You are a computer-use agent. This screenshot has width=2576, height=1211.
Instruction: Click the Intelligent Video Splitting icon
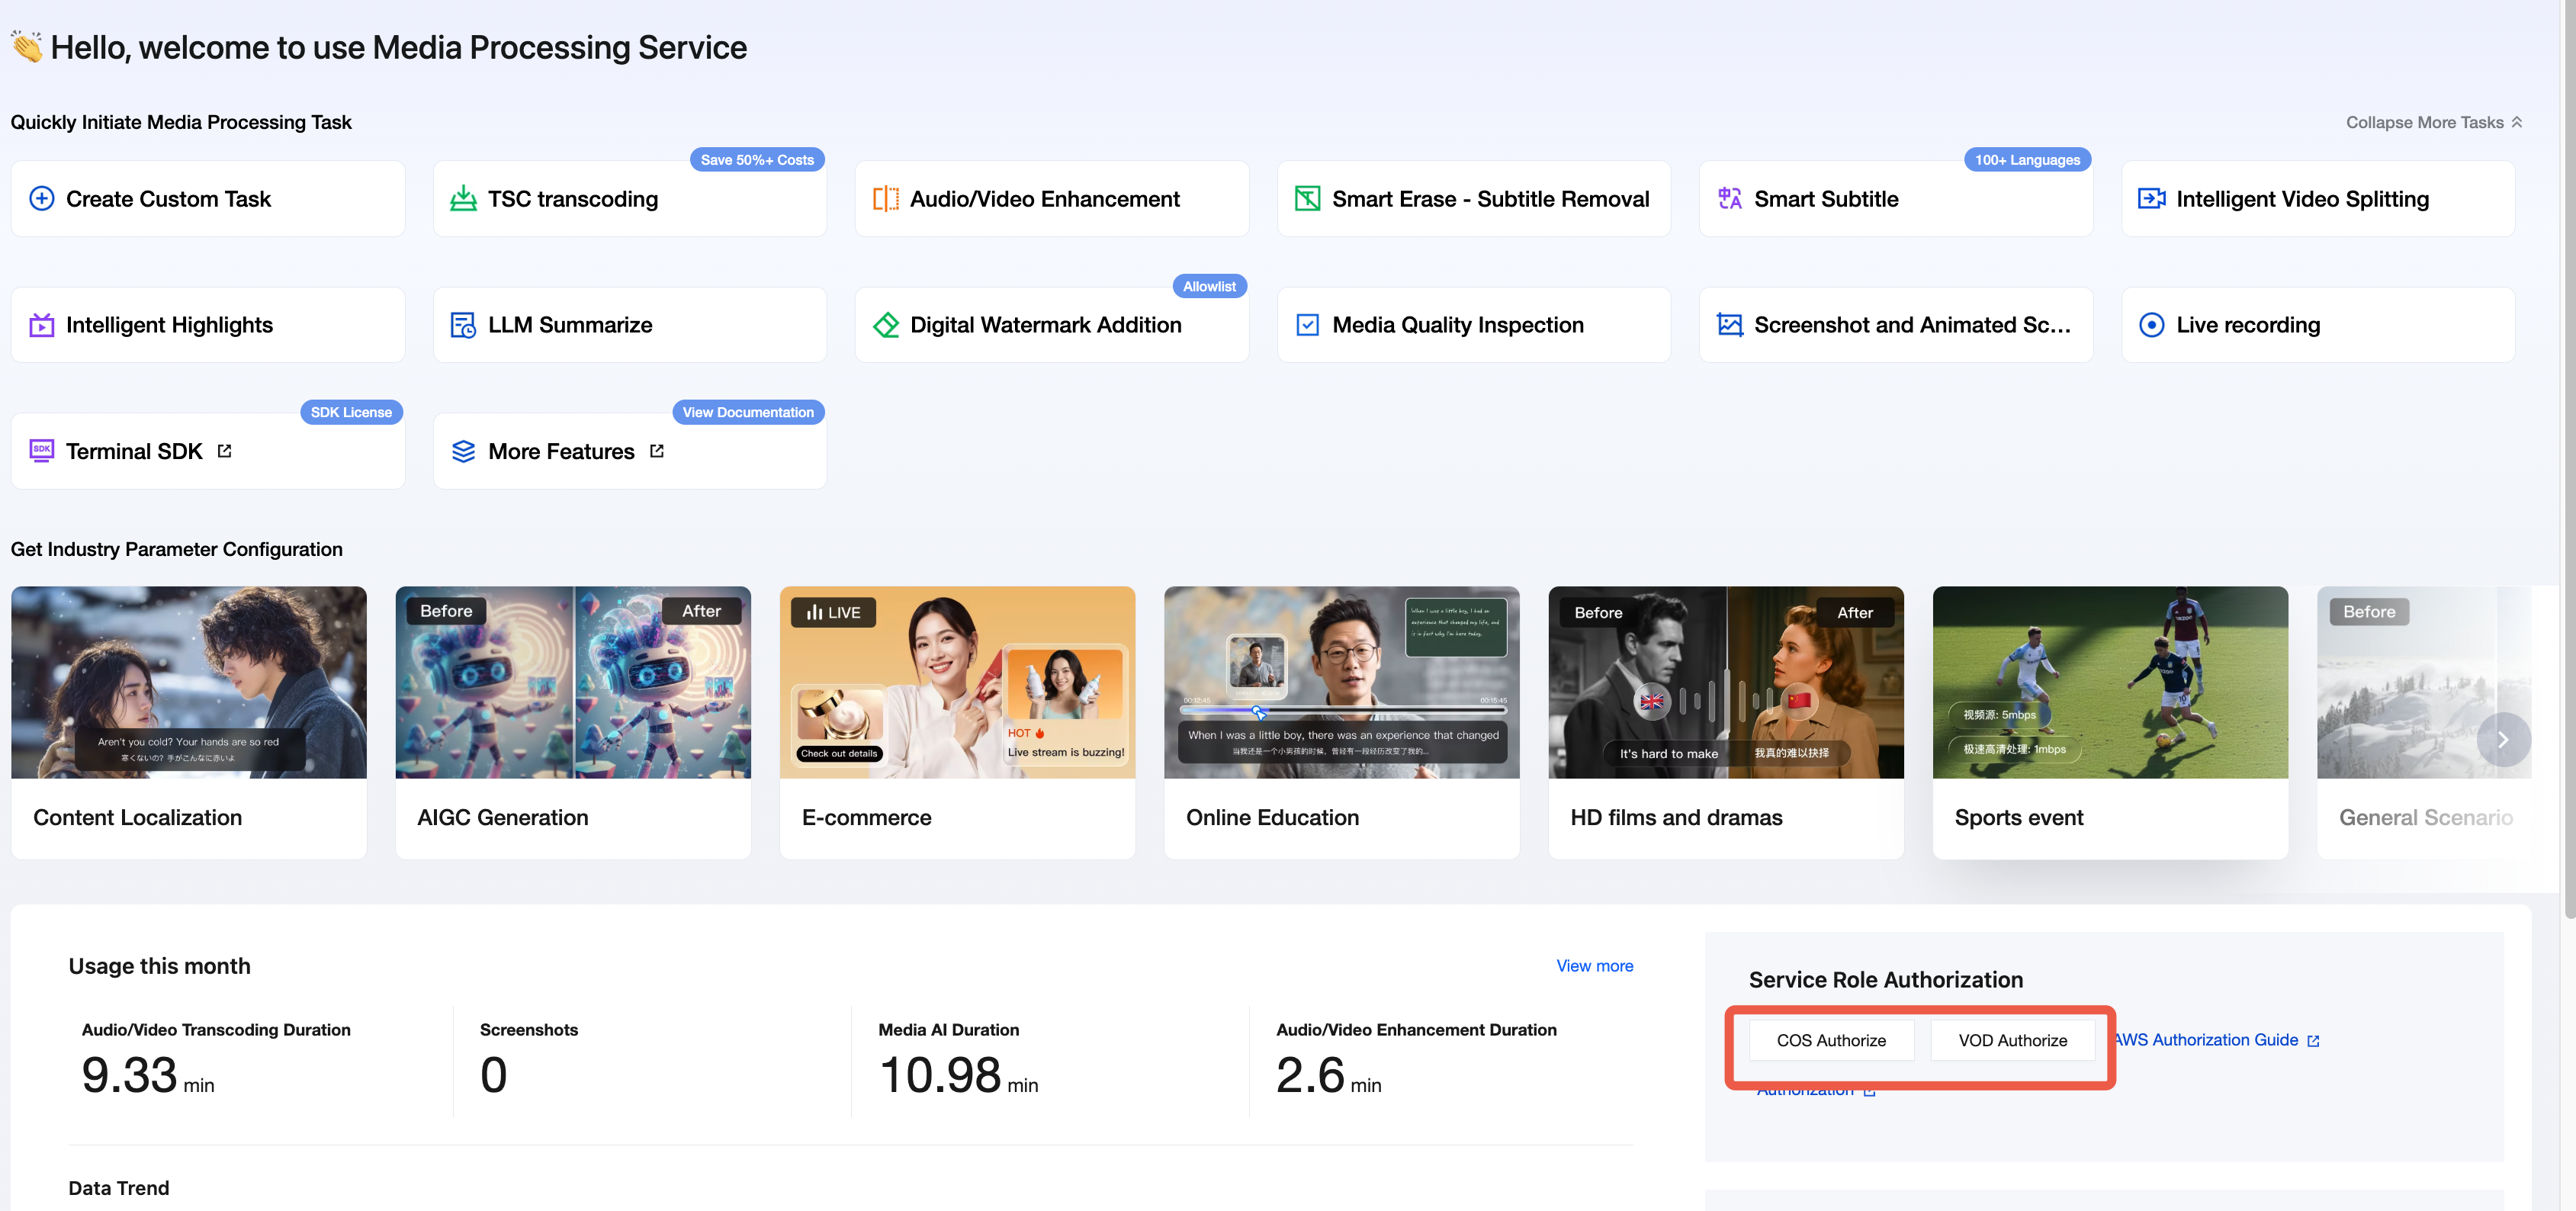coord(2151,199)
